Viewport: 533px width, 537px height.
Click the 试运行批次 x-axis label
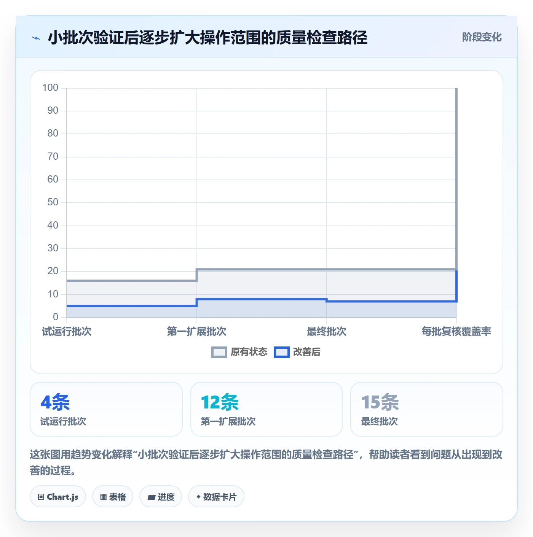point(67,331)
